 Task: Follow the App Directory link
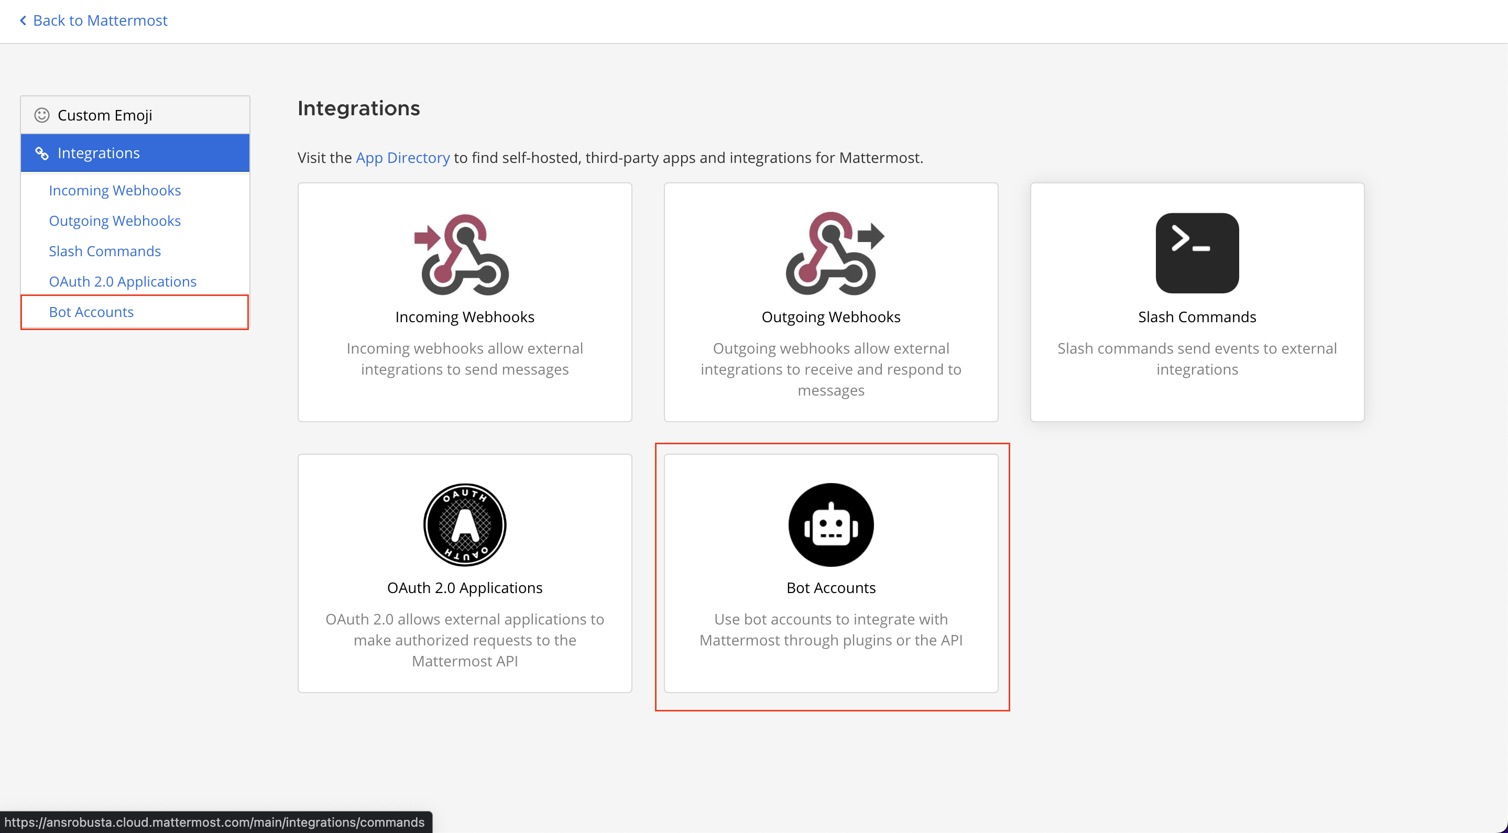coord(403,158)
